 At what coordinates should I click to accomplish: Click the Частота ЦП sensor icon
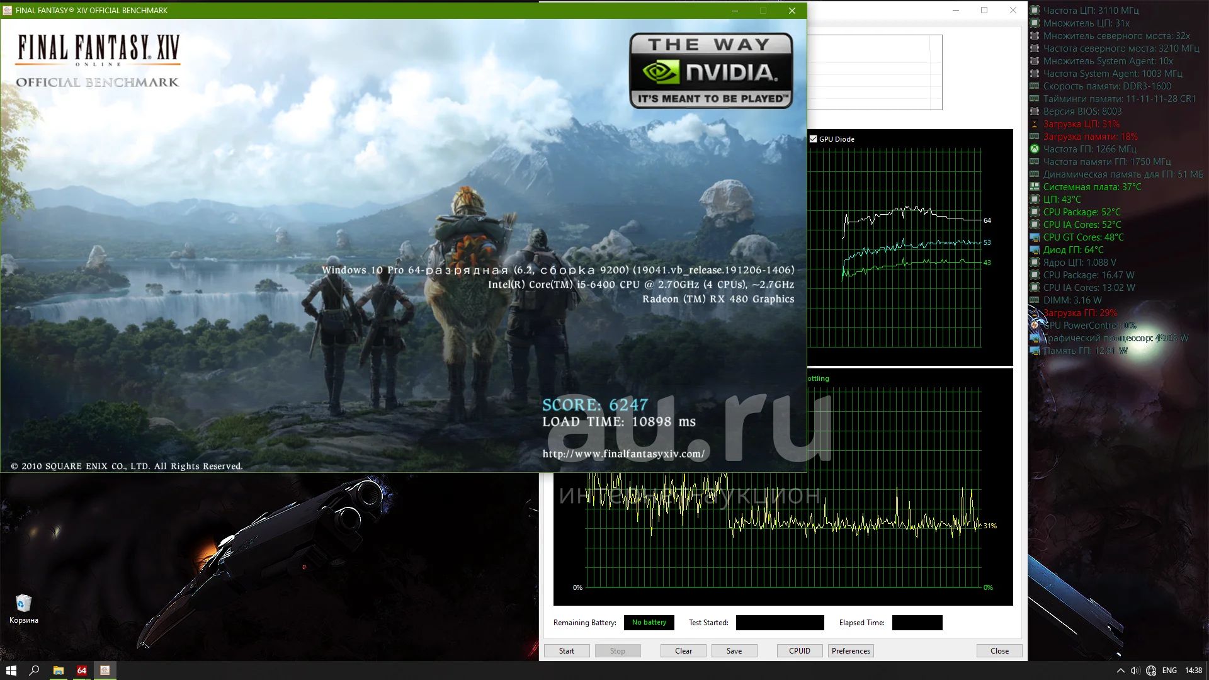pyautogui.click(x=1034, y=11)
